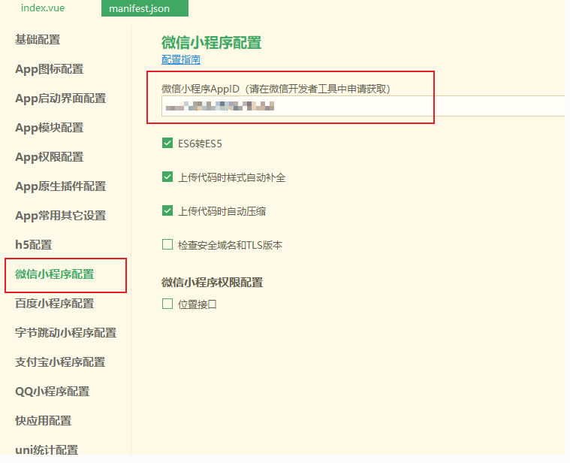
Task: Select 微信小程序配置 in sidebar
Action: (x=55, y=274)
